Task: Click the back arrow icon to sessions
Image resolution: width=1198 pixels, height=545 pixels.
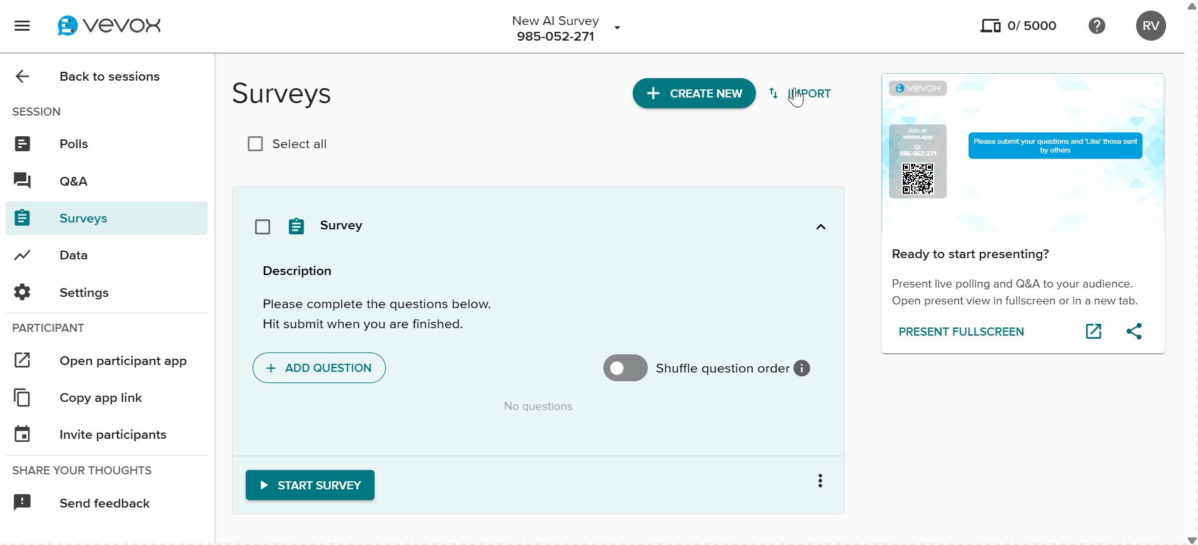Action: pos(23,76)
